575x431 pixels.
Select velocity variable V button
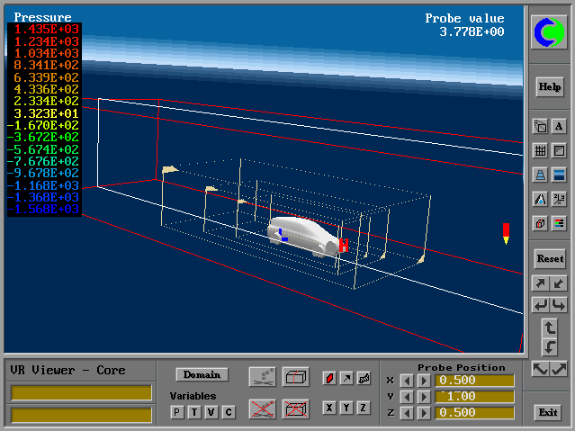click(211, 412)
